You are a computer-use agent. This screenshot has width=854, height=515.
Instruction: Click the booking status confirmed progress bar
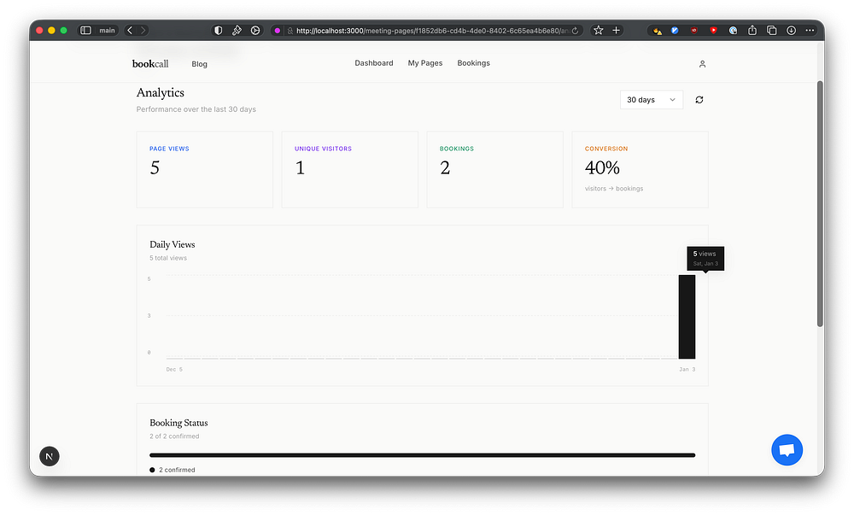pyautogui.click(x=422, y=455)
